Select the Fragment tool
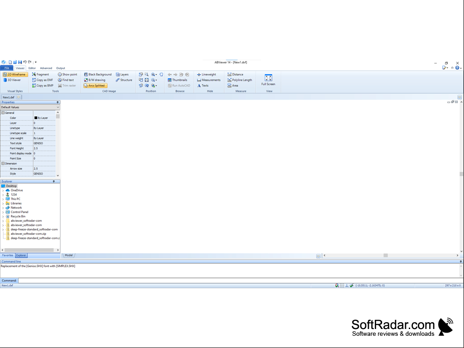This screenshot has width=464, height=348. click(x=41, y=75)
